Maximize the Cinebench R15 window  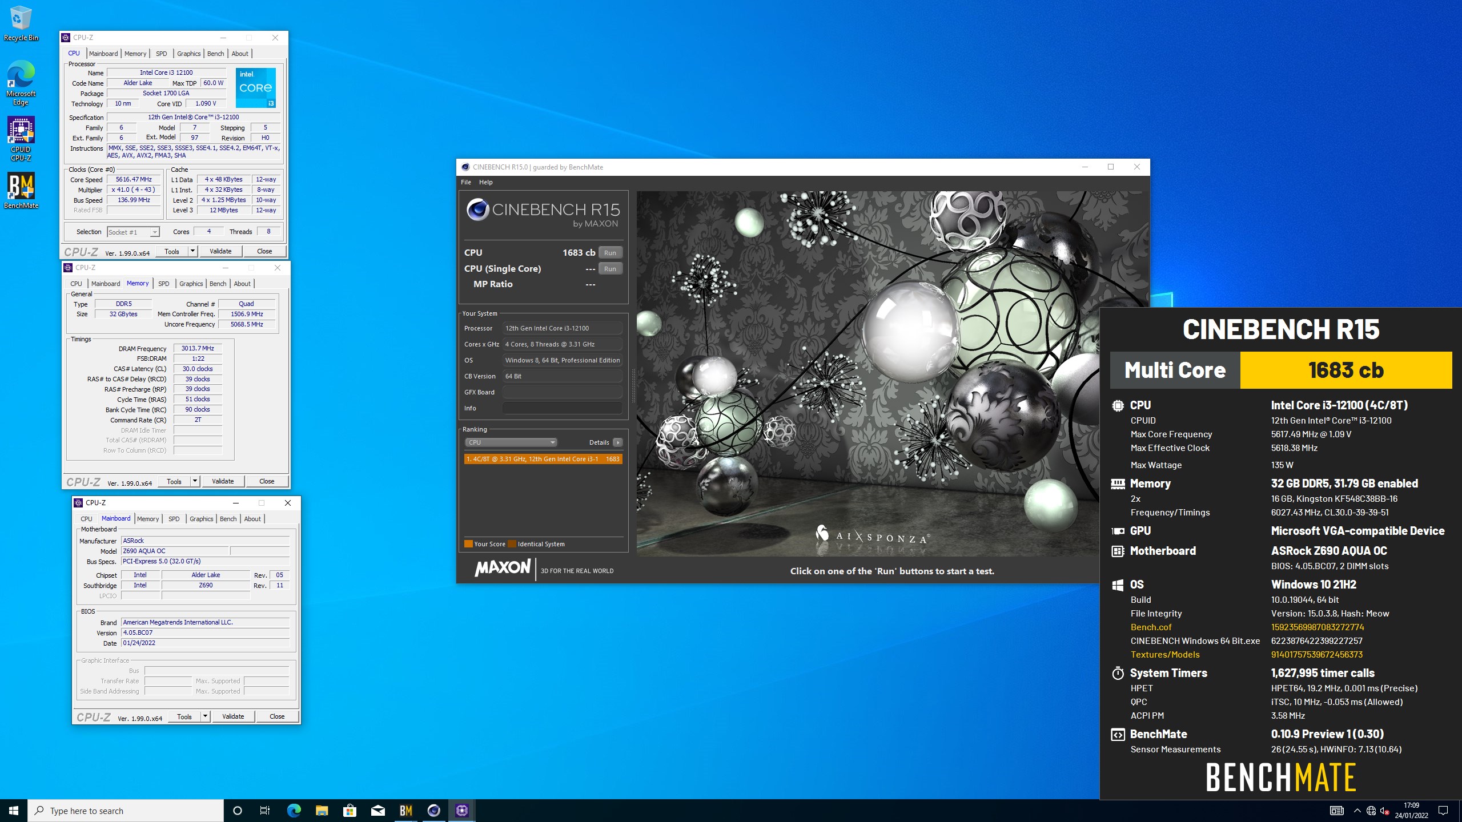click(x=1111, y=167)
